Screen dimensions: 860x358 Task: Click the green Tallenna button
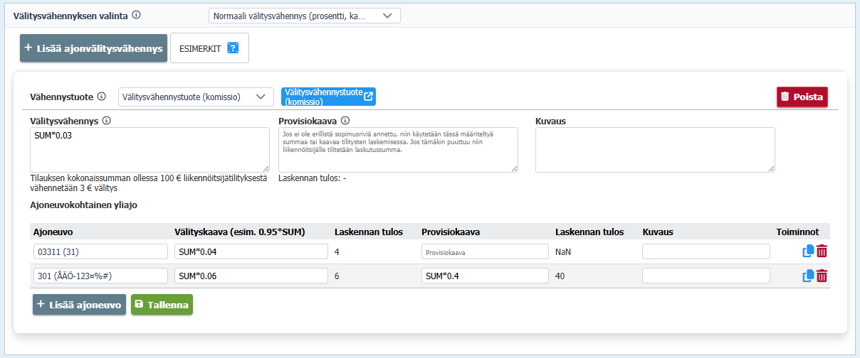tap(162, 305)
